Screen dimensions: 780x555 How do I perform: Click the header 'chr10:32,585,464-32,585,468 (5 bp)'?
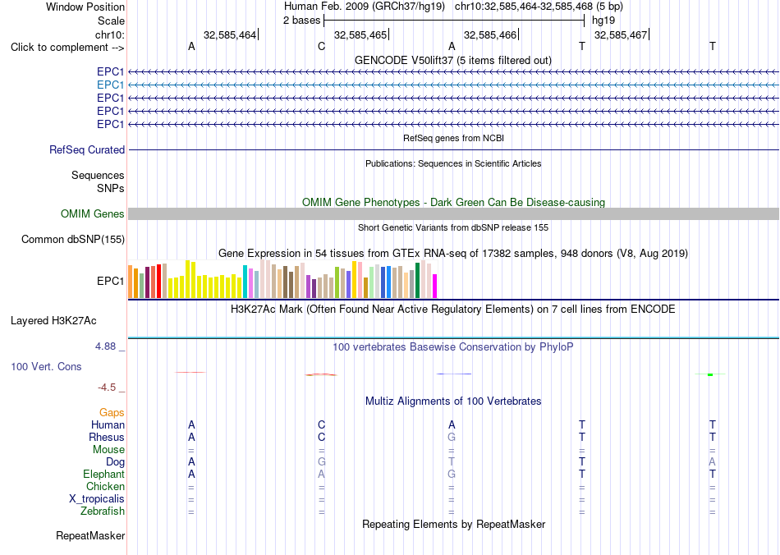(539, 7)
